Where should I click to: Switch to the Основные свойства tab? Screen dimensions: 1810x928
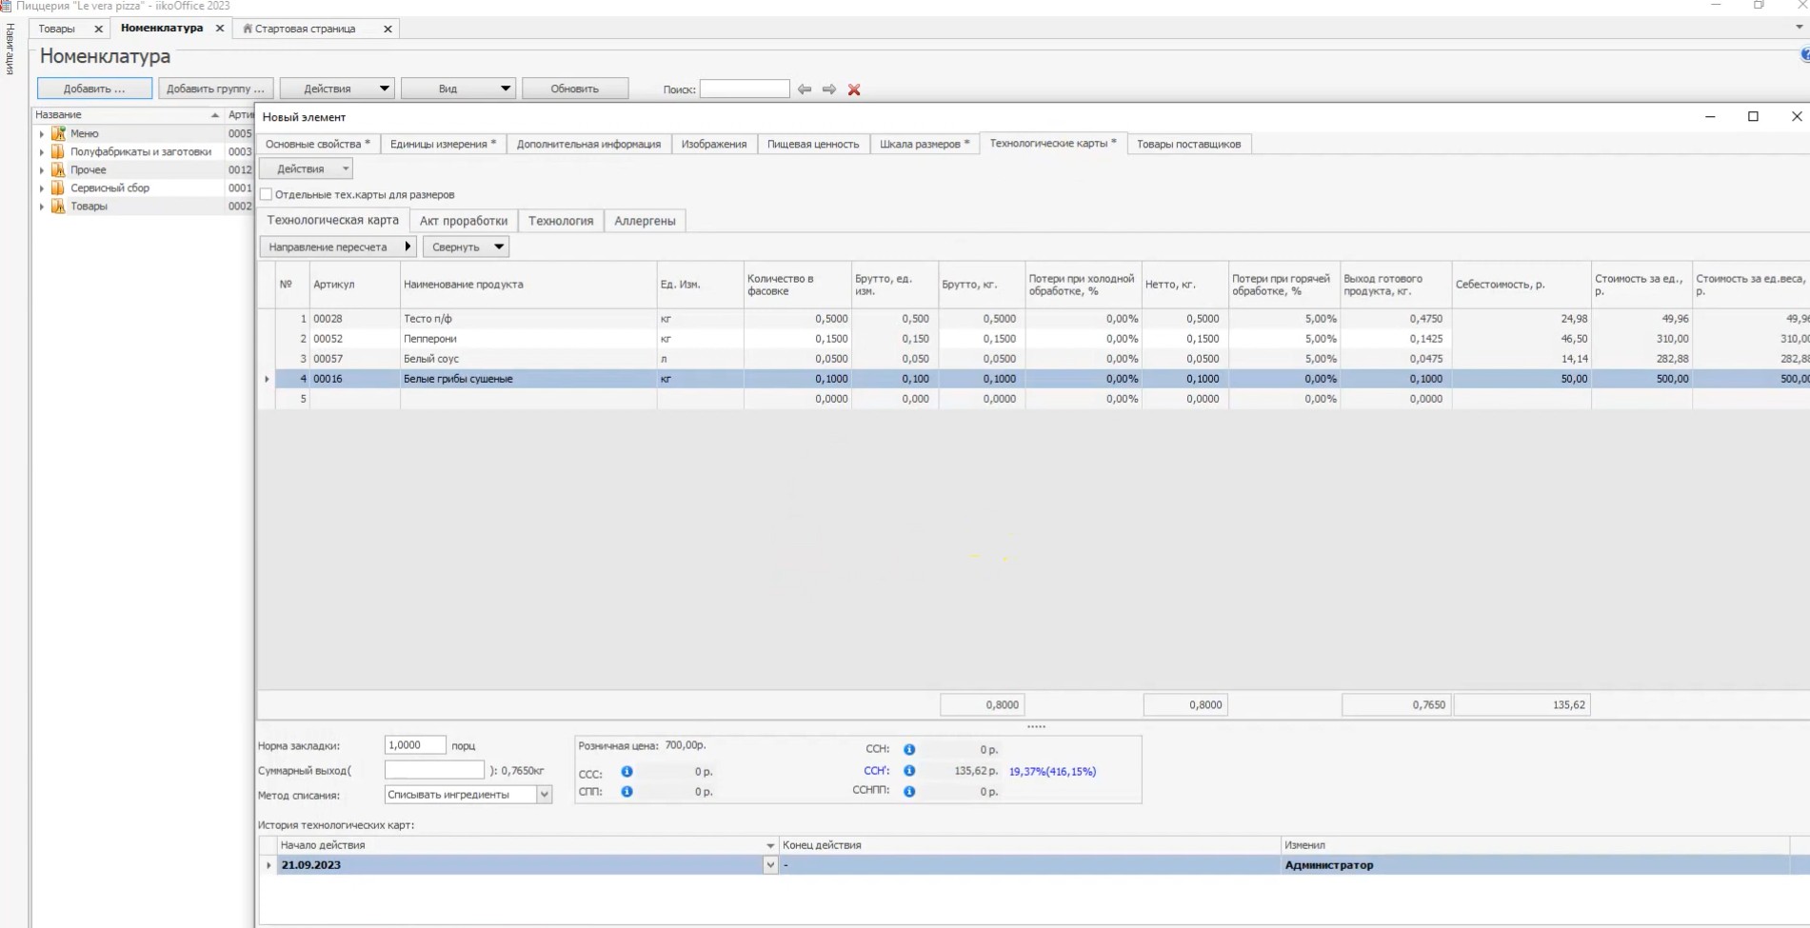(x=318, y=144)
